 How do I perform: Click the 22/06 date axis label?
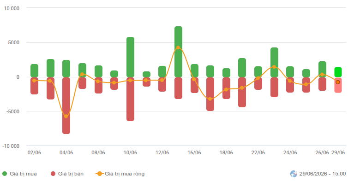[258, 152]
